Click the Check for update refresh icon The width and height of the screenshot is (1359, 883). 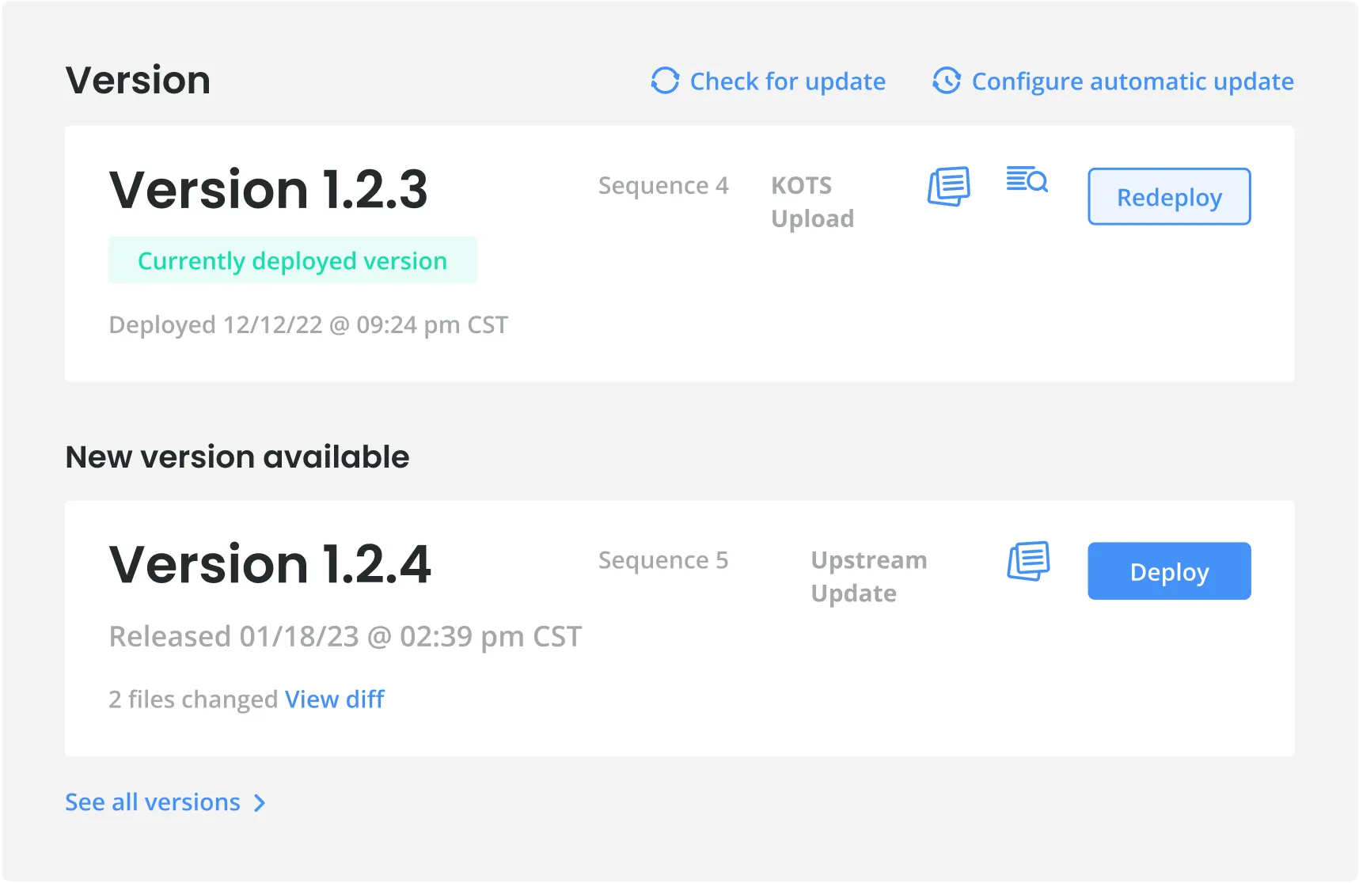(x=664, y=81)
